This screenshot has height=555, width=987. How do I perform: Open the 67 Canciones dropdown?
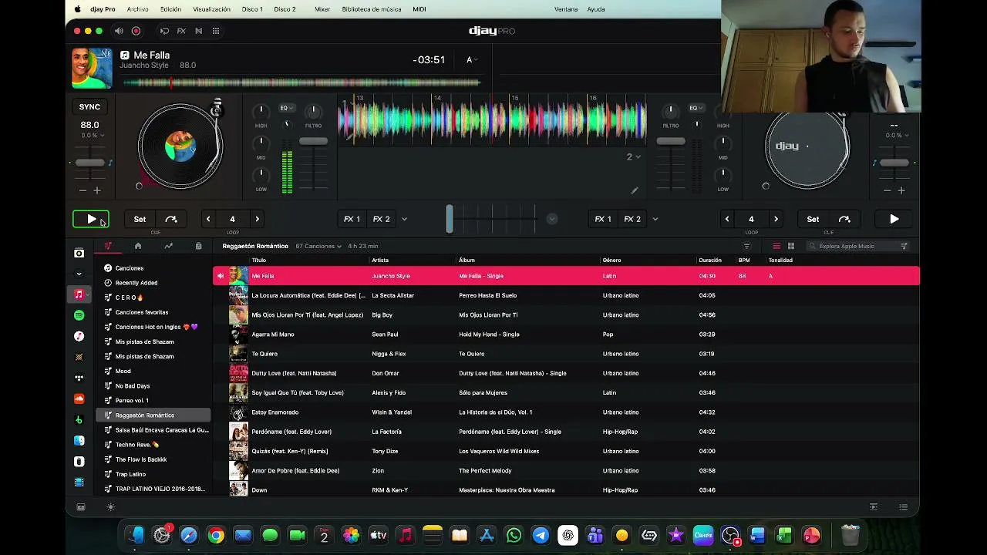tap(318, 246)
